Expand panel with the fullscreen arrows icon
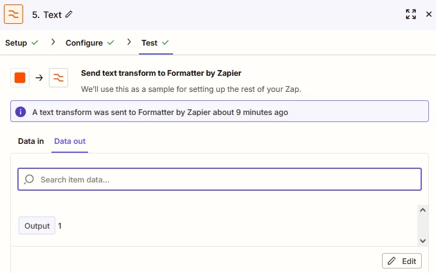This screenshot has height=273, width=436. pos(411,14)
